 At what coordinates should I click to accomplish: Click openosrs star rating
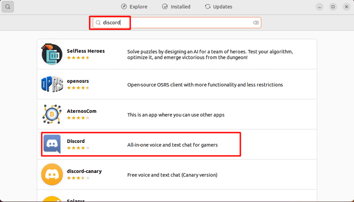click(x=78, y=88)
